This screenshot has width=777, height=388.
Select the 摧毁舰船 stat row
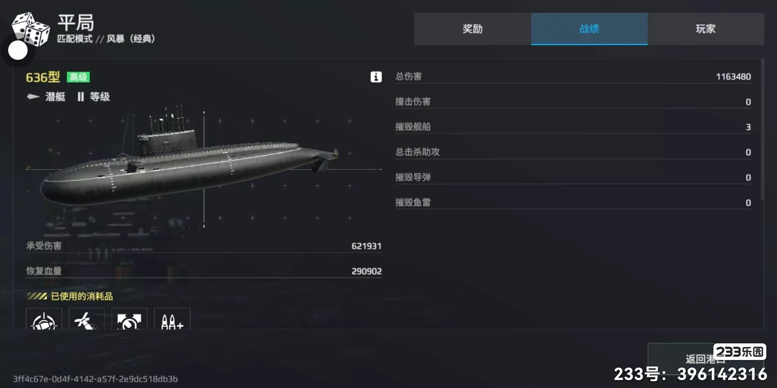click(573, 126)
